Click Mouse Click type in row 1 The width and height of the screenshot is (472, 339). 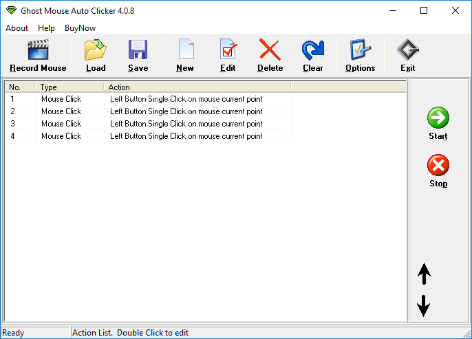coord(61,99)
